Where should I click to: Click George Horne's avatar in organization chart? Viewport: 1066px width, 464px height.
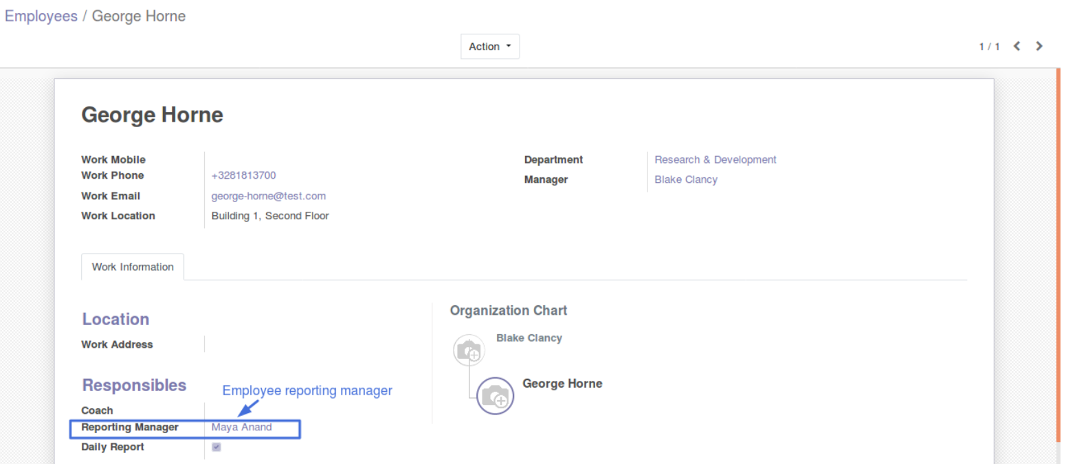[x=495, y=396]
